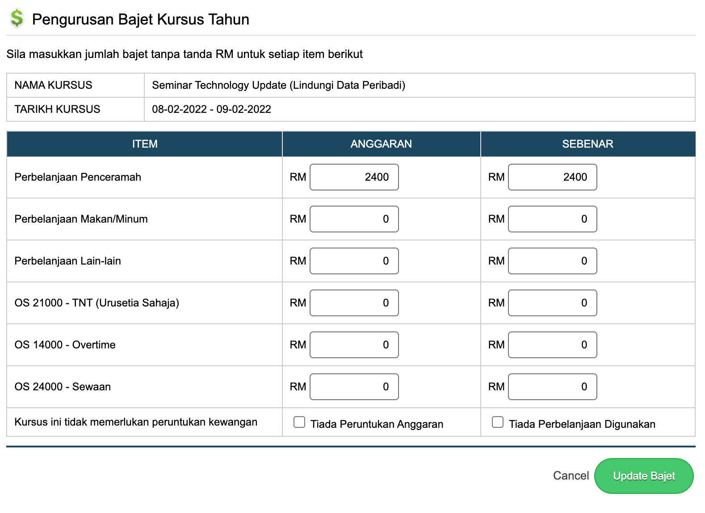Focus Sebenar field for Perbelanjaan Makan/Minum
The height and width of the screenshot is (513, 705).
click(553, 219)
